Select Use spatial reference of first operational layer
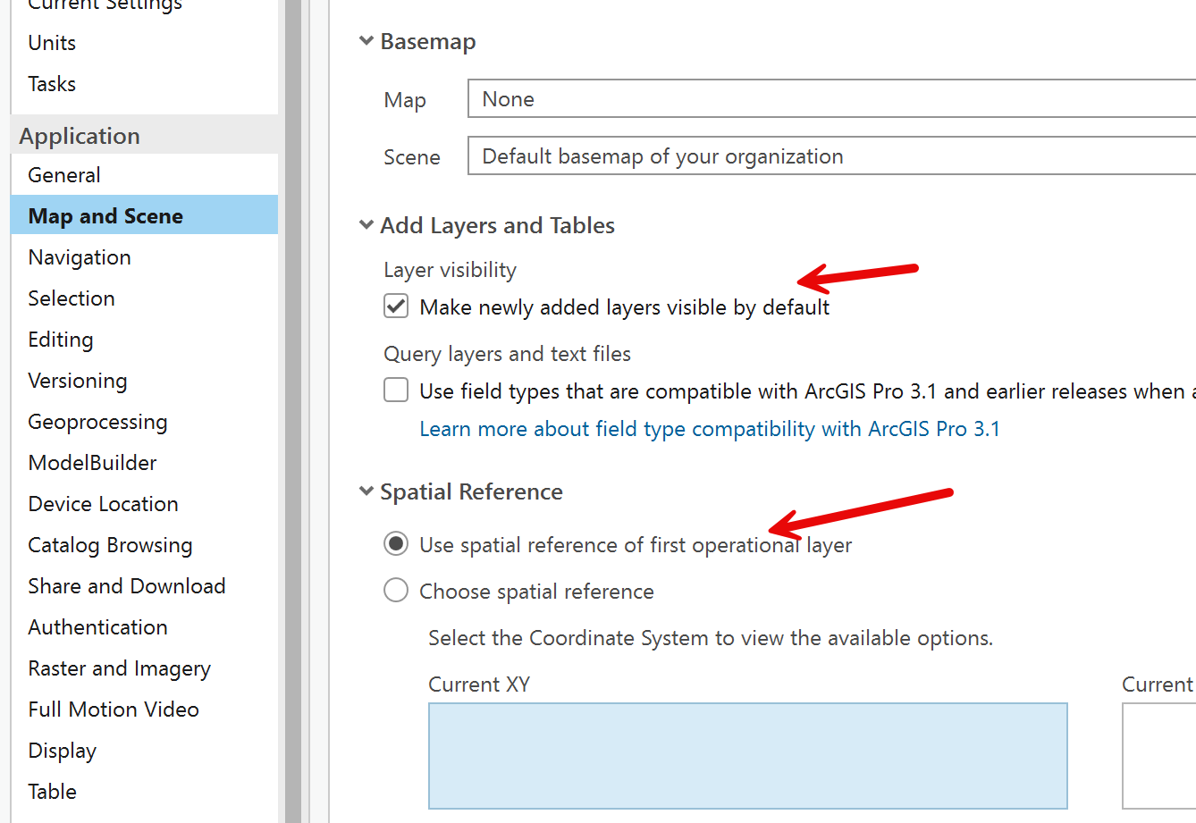 396,544
